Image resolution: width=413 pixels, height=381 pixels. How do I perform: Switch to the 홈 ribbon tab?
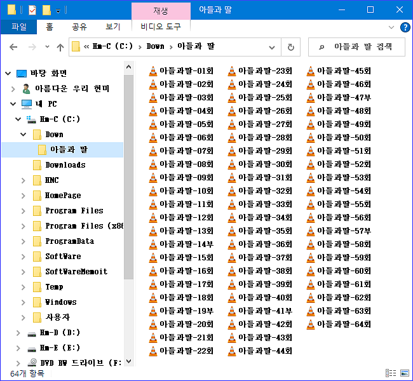(50, 27)
